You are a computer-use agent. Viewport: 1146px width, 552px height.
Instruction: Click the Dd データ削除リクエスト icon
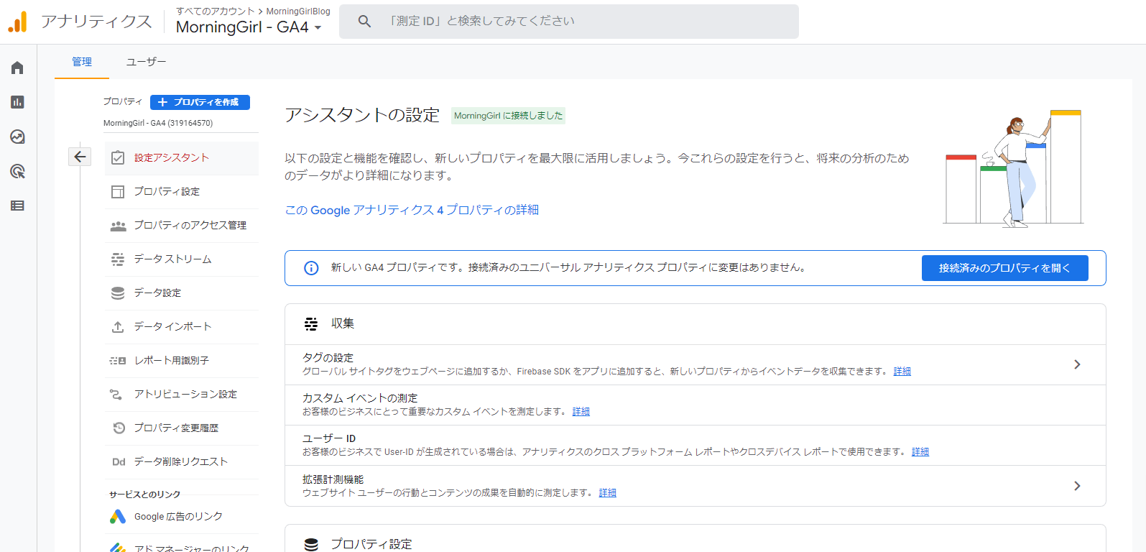click(x=119, y=462)
